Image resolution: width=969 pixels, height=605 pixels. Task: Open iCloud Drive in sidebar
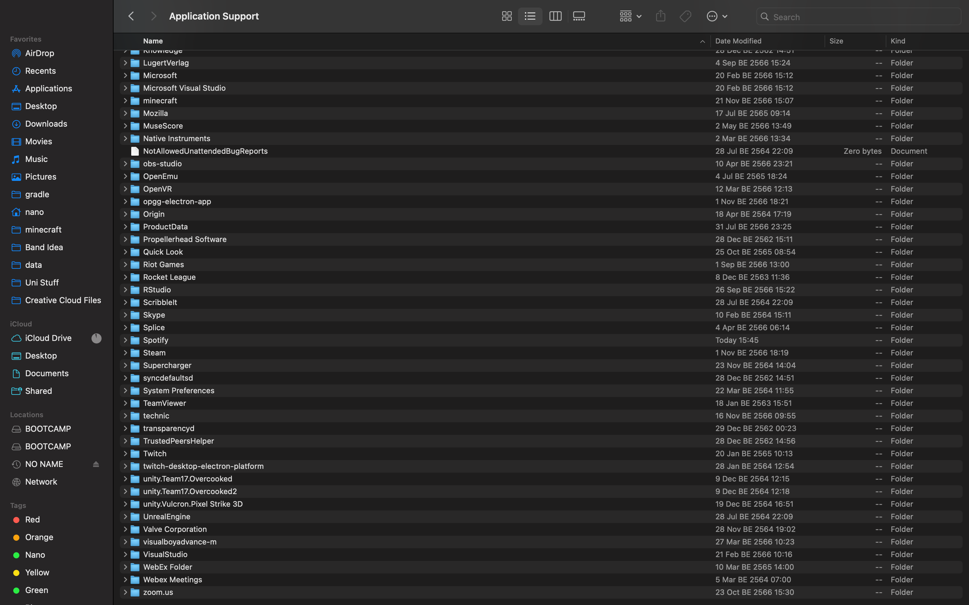(x=48, y=338)
